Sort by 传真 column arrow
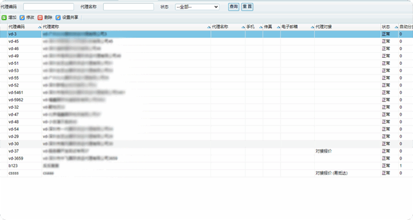Image resolution: width=413 pixels, height=220 pixels. 278,27
